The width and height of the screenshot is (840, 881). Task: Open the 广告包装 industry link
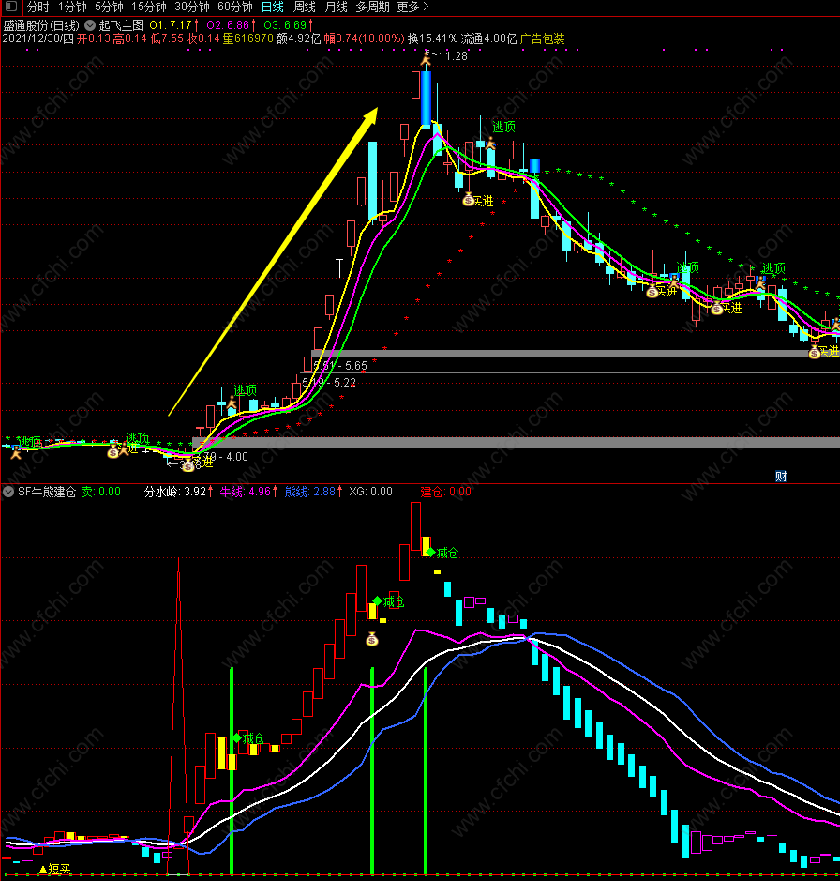tap(543, 38)
